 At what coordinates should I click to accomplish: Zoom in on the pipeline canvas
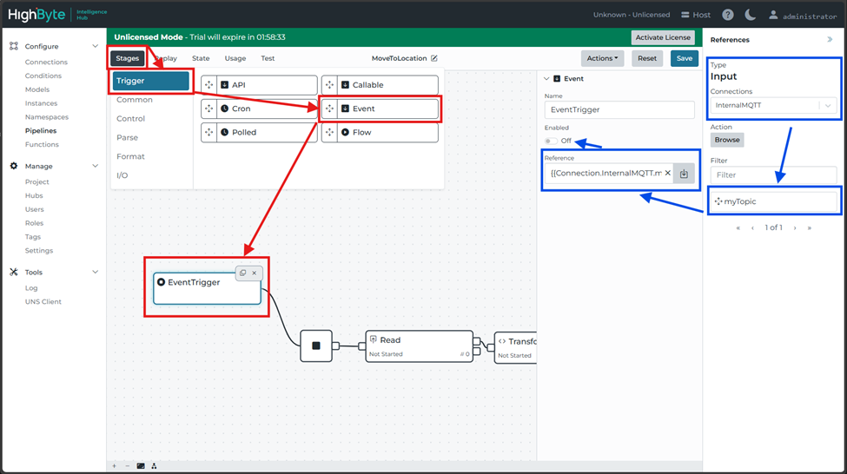114,466
